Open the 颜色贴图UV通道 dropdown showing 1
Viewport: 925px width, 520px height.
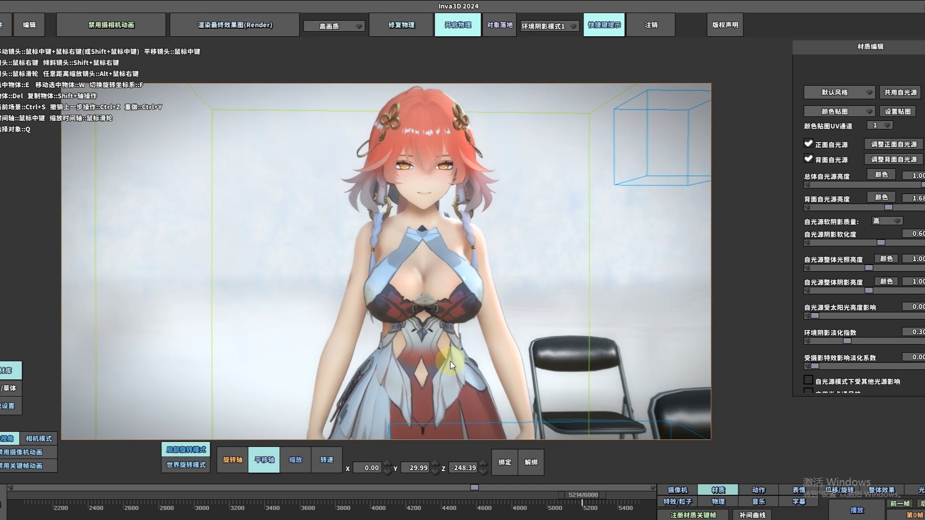click(880, 125)
